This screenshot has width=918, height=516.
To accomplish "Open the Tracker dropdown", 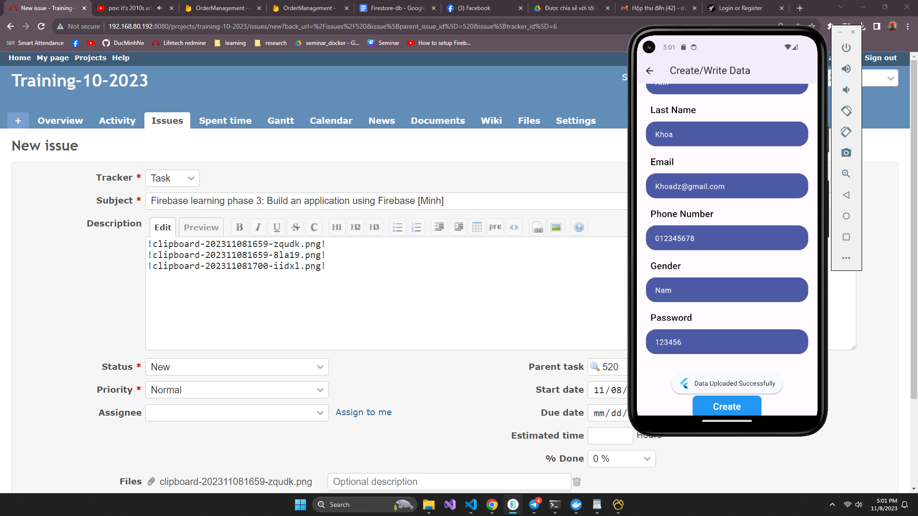I will coord(172,178).
